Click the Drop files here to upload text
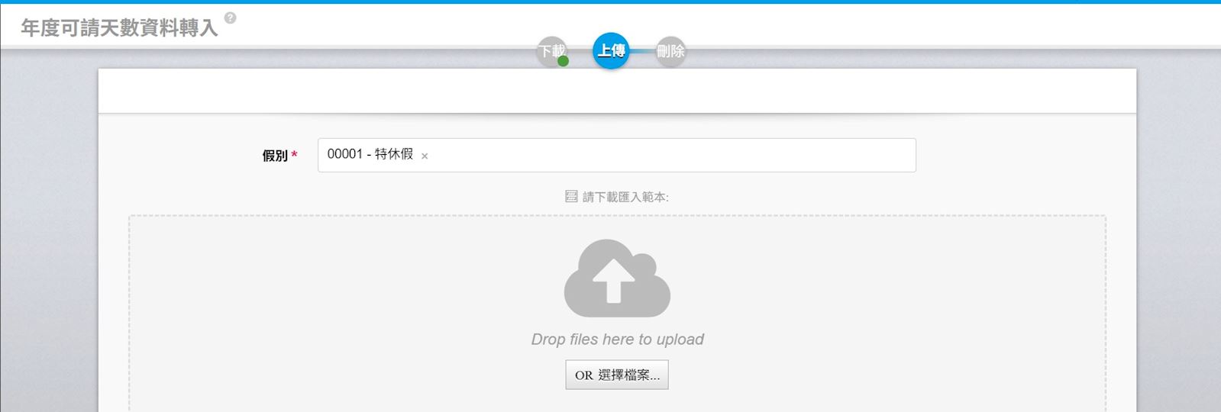The height and width of the screenshot is (412, 1221). 617,340
